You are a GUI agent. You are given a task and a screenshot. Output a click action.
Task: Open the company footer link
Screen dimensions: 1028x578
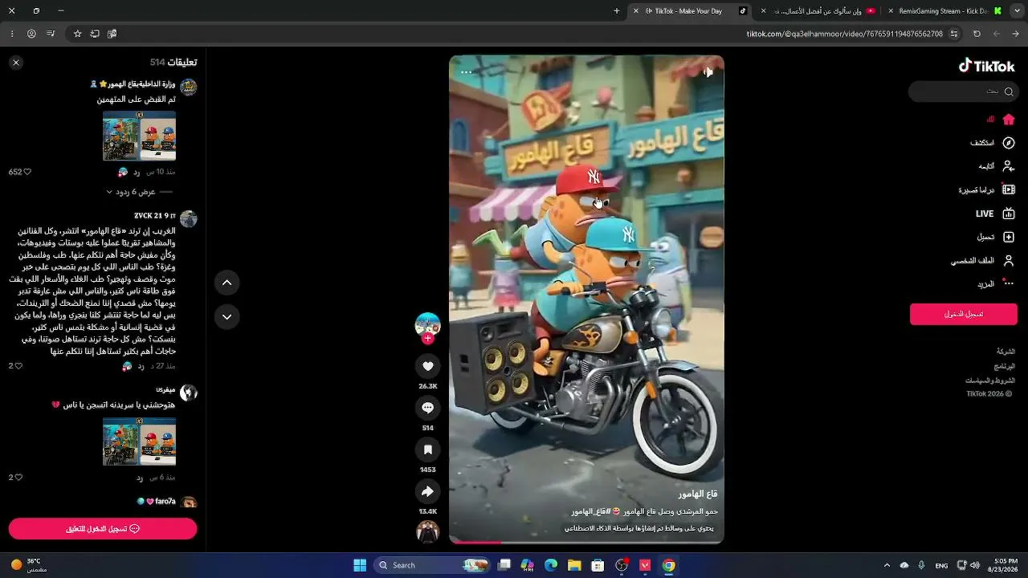click(x=1006, y=352)
